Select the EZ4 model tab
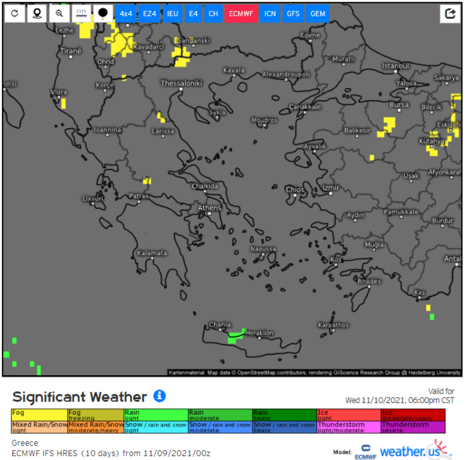 pos(150,14)
